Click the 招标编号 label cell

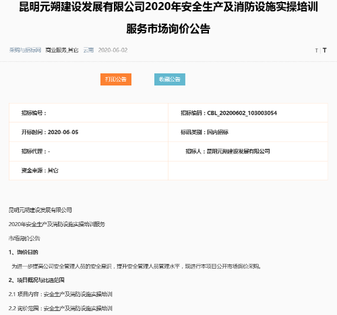point(88,113)
